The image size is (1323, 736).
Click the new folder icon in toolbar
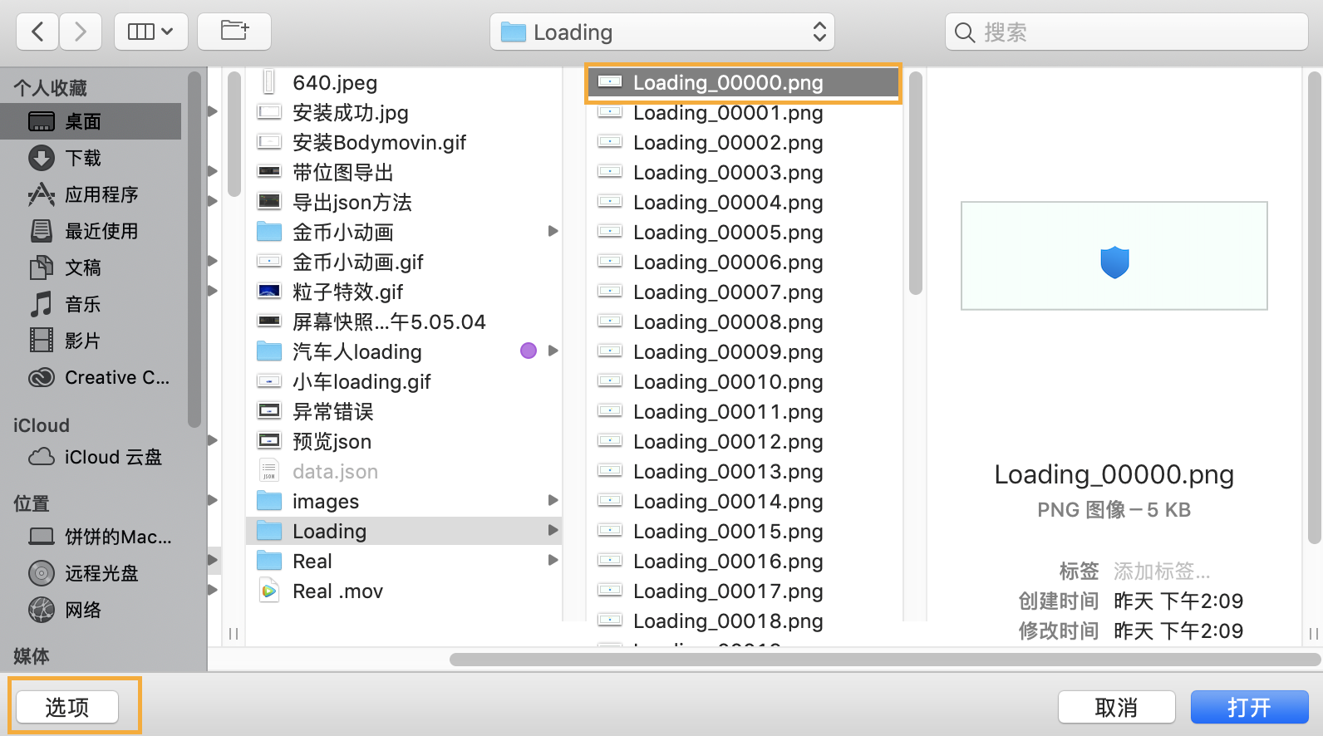pos(234,32)
